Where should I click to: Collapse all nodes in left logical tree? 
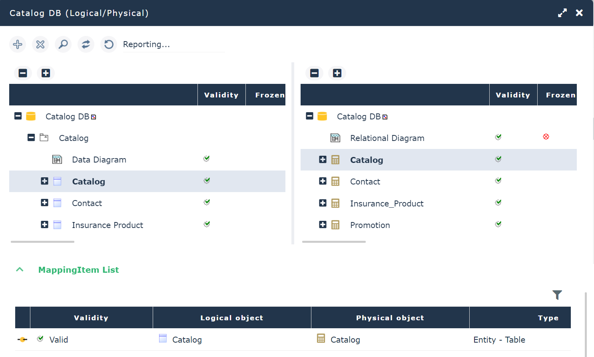[x=23, y=73]
